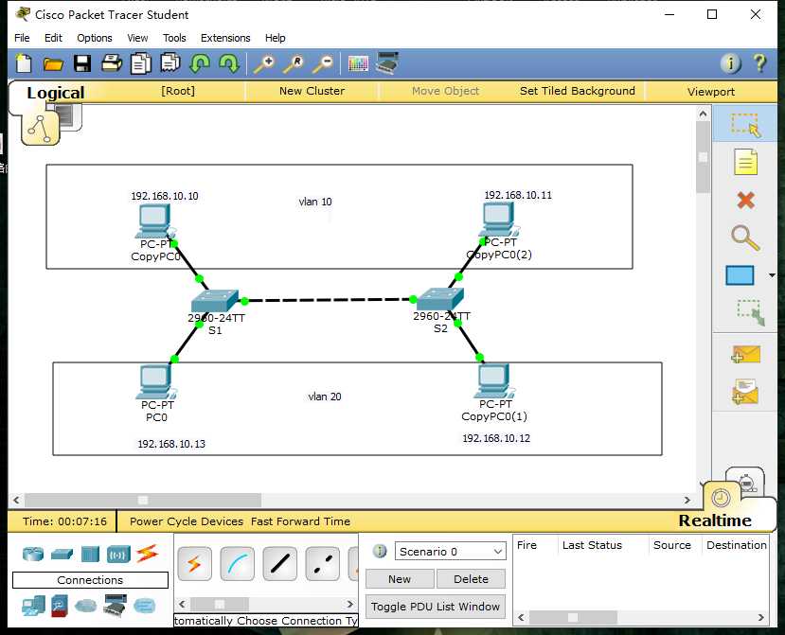Open the File menu
This screenshot has width=785, height=635.
click(x=22, y=38)
